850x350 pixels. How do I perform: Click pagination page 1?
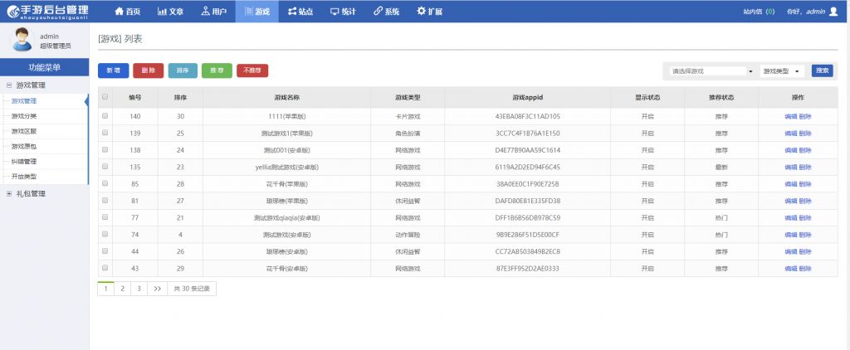tap(105, 289)
